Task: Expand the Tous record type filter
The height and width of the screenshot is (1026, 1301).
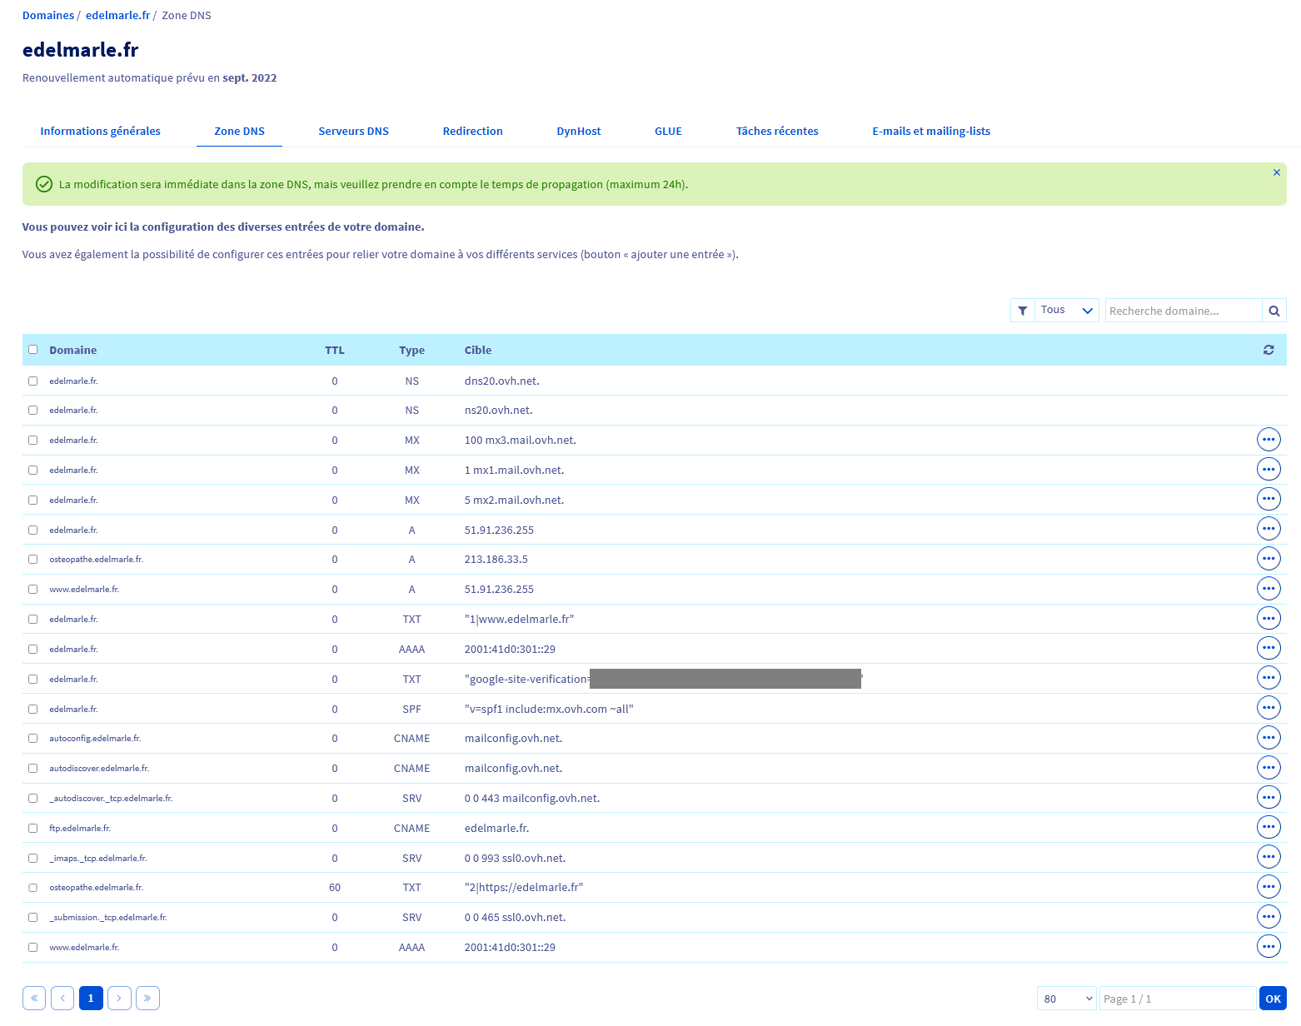Action: (1067, 310)
